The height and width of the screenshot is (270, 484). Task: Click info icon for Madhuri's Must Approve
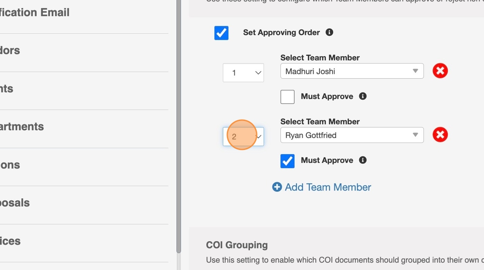[x=363, y=96]
